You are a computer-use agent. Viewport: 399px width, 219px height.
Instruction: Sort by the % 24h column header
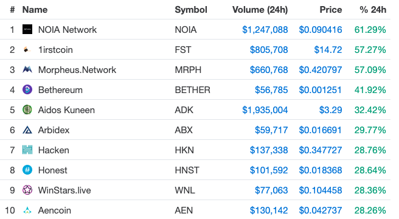pos(373,10)
